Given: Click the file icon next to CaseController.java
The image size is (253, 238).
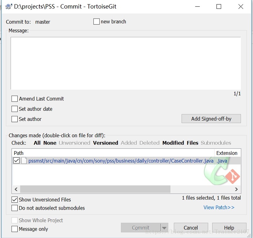Looking at the screenshot, I should tap(24, 161).
